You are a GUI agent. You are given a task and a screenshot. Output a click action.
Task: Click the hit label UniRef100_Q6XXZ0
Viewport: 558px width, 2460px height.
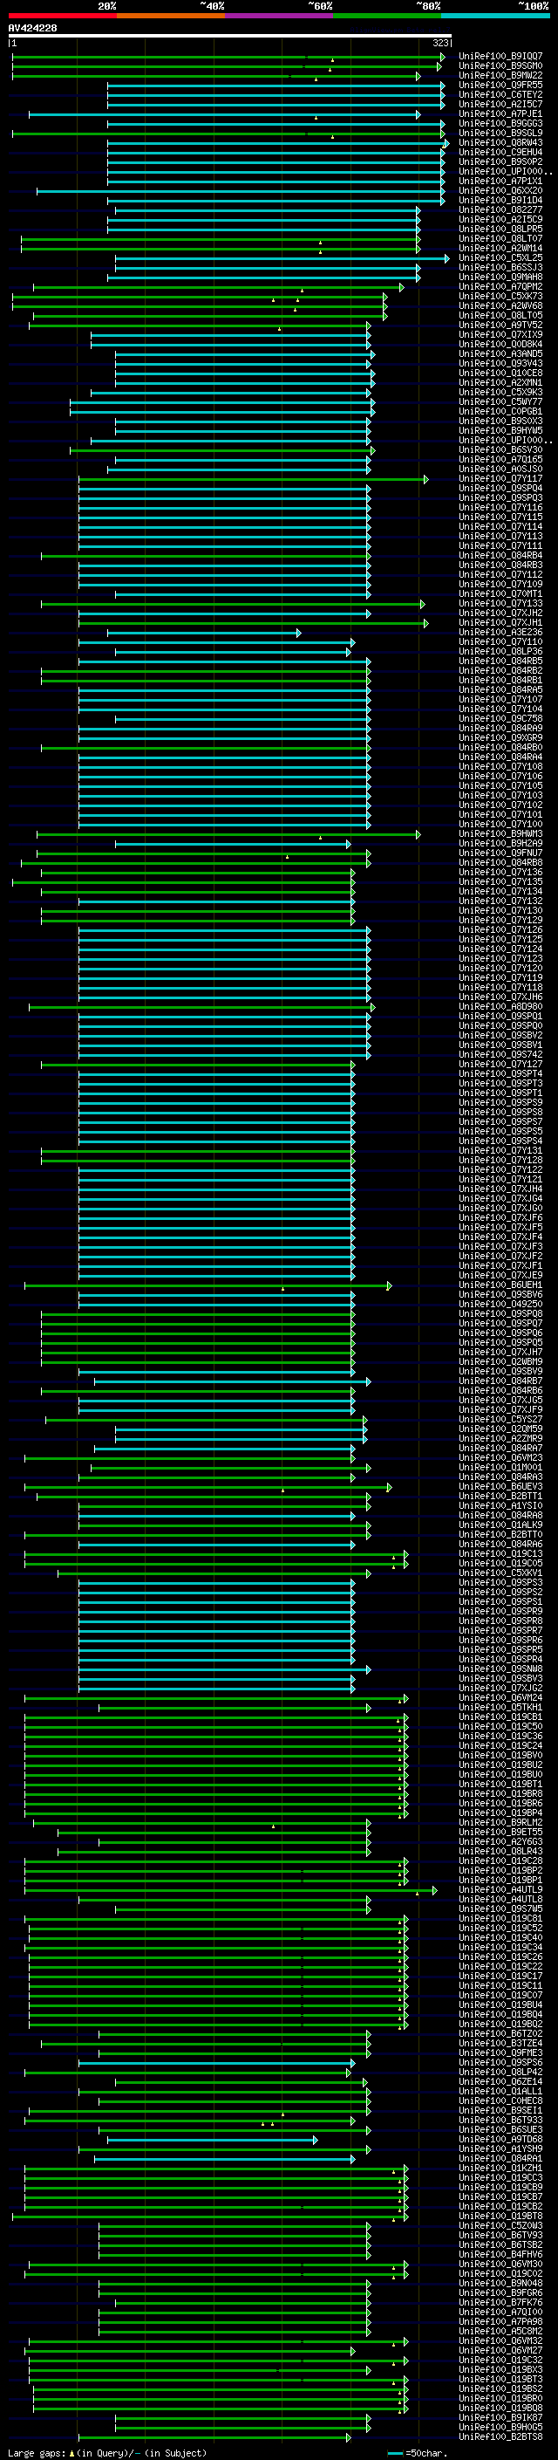click(x=500, y=190)
